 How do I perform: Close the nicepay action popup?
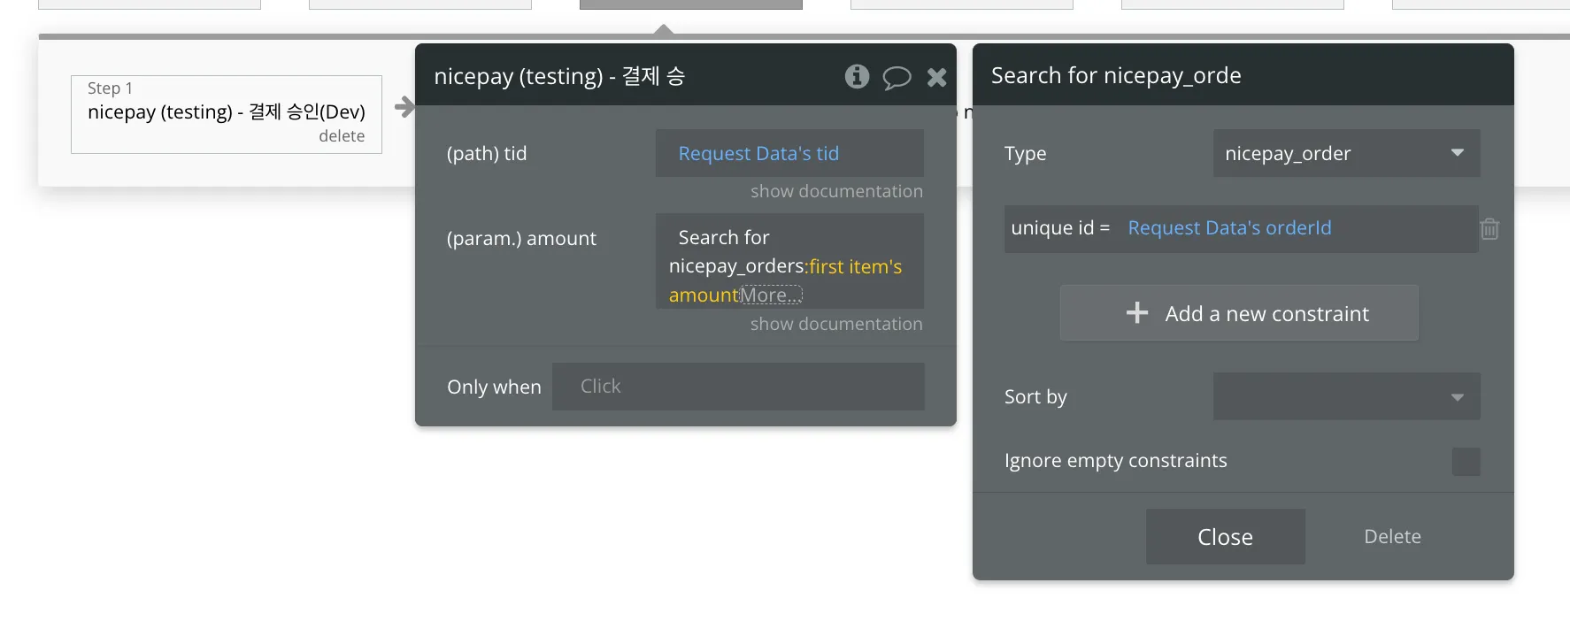pos(936,78)
